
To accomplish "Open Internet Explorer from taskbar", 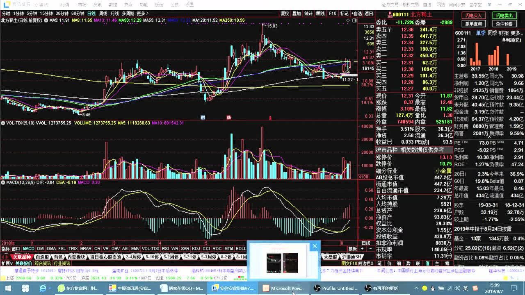I will [43, 288].
